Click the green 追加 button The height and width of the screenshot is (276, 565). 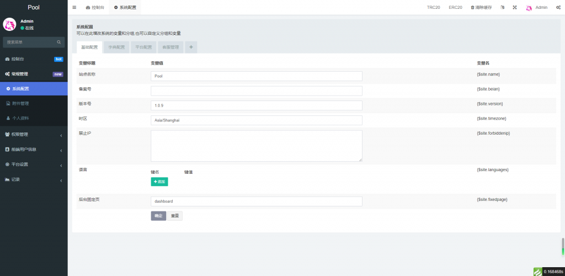click(159, 182)
